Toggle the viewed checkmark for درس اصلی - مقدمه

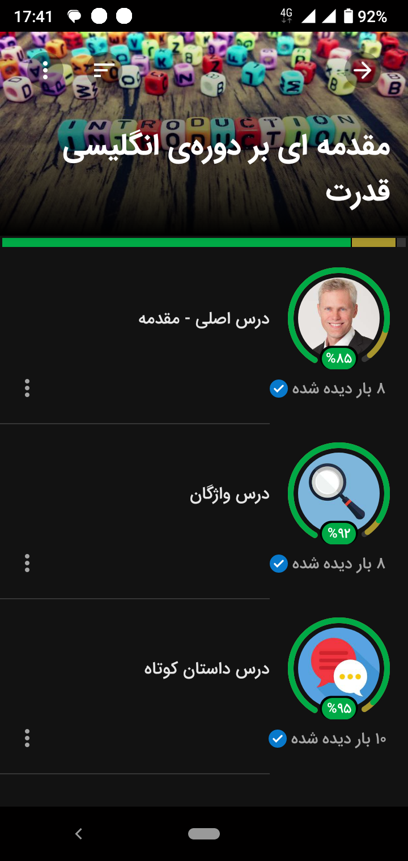pyautogui.click(x=278, y=389)
